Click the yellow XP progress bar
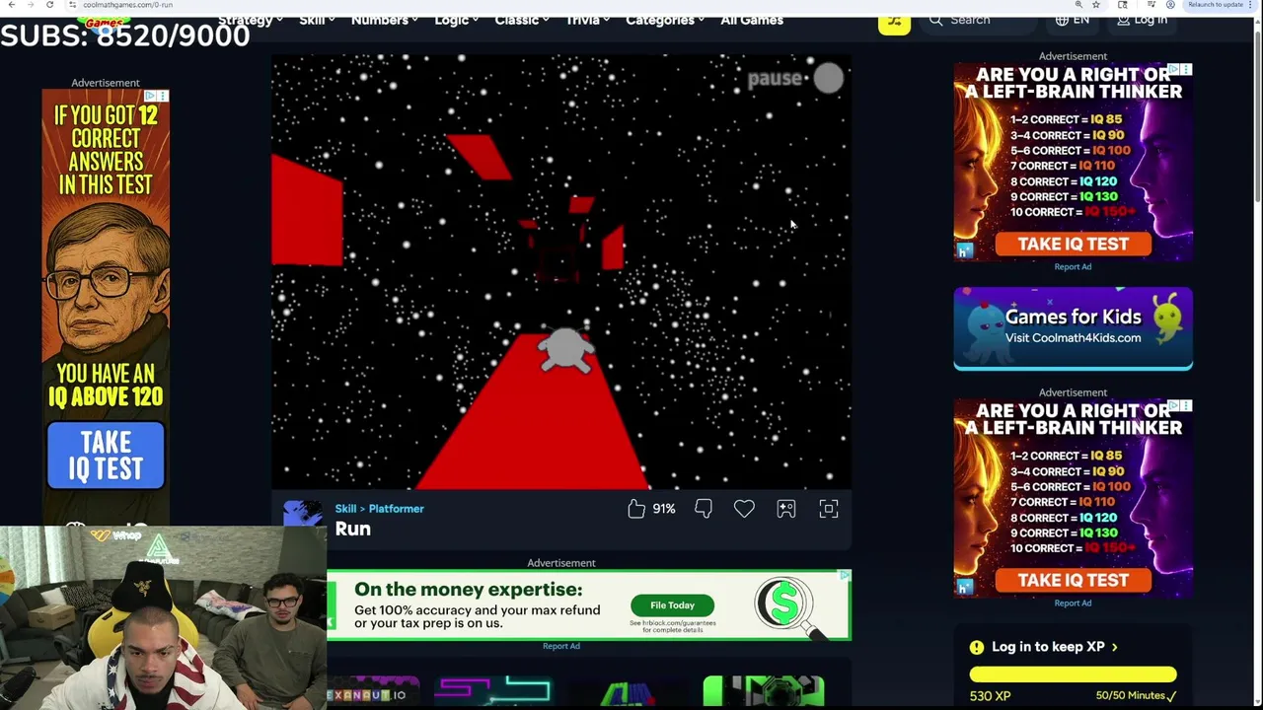Screen dimensions: 1263x710 click(1073, 674)
